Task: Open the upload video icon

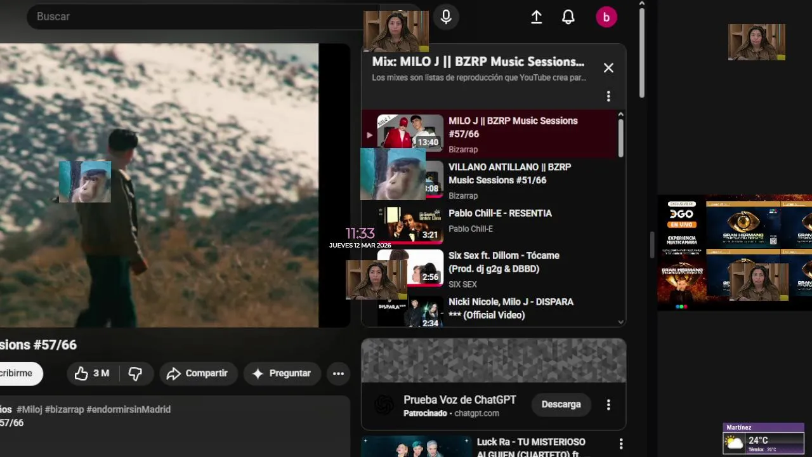Action: (x=536, y=17)
